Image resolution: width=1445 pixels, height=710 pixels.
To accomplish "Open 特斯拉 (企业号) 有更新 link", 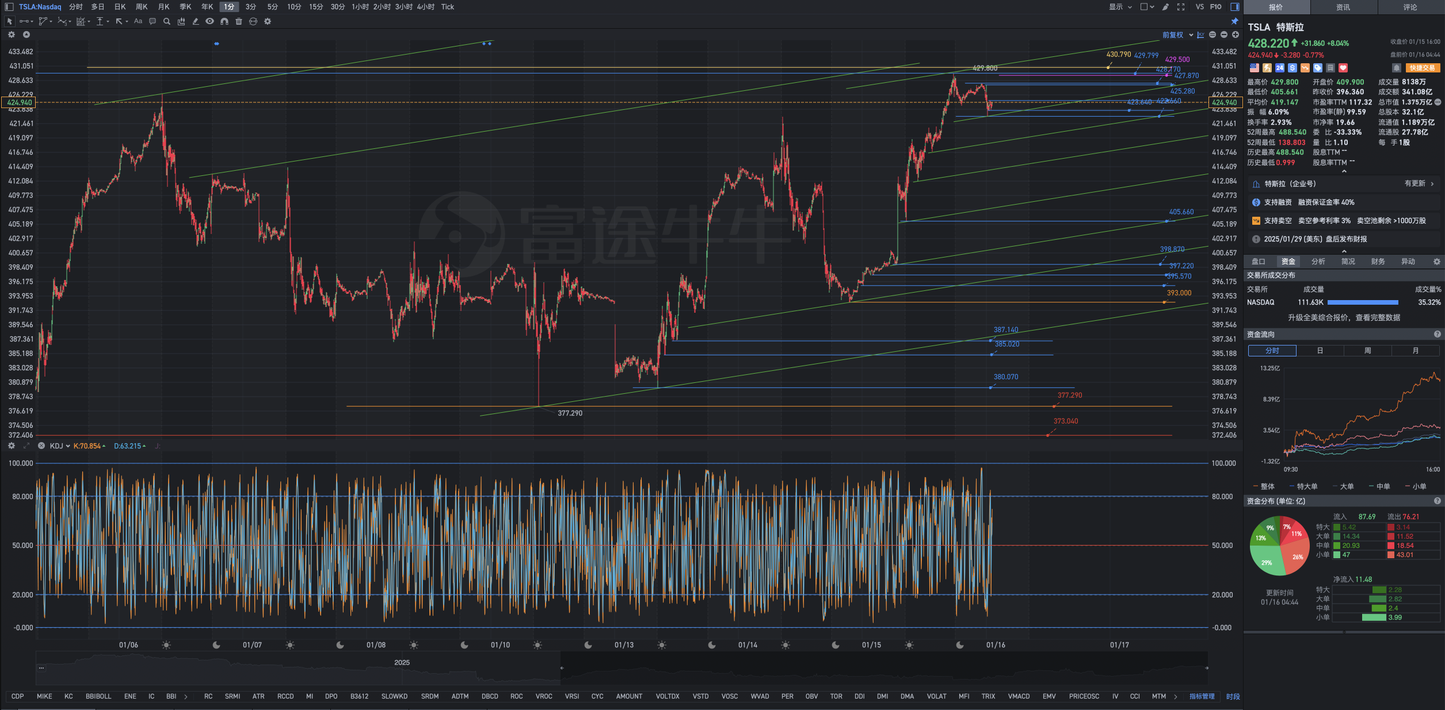I will pyautogui.click(x=1344, y=184).
